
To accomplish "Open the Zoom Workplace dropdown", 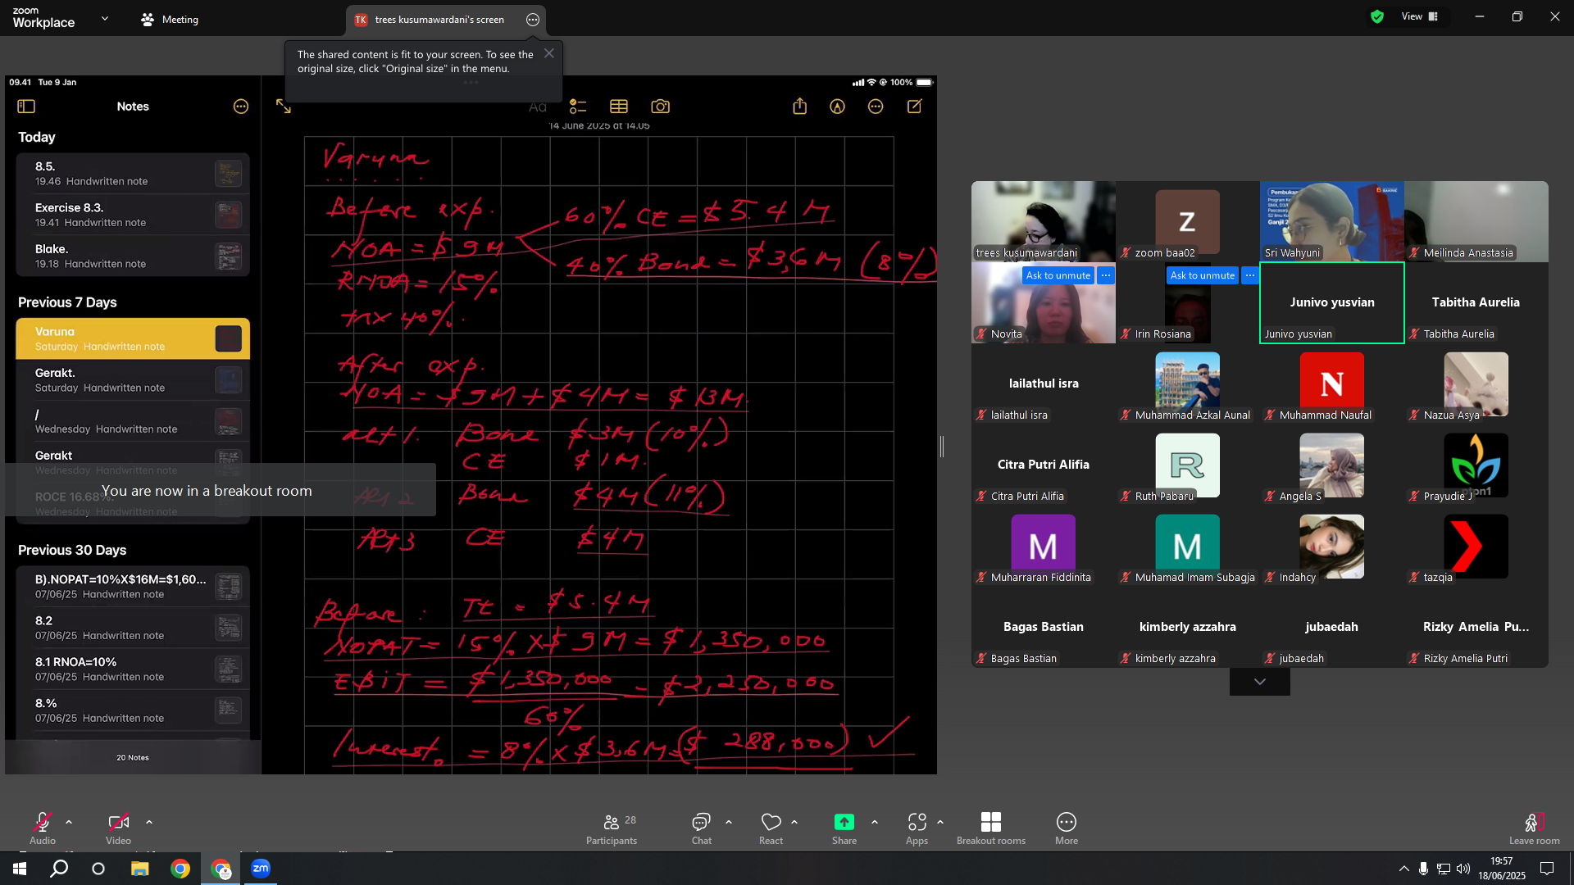I will [105, 18].
